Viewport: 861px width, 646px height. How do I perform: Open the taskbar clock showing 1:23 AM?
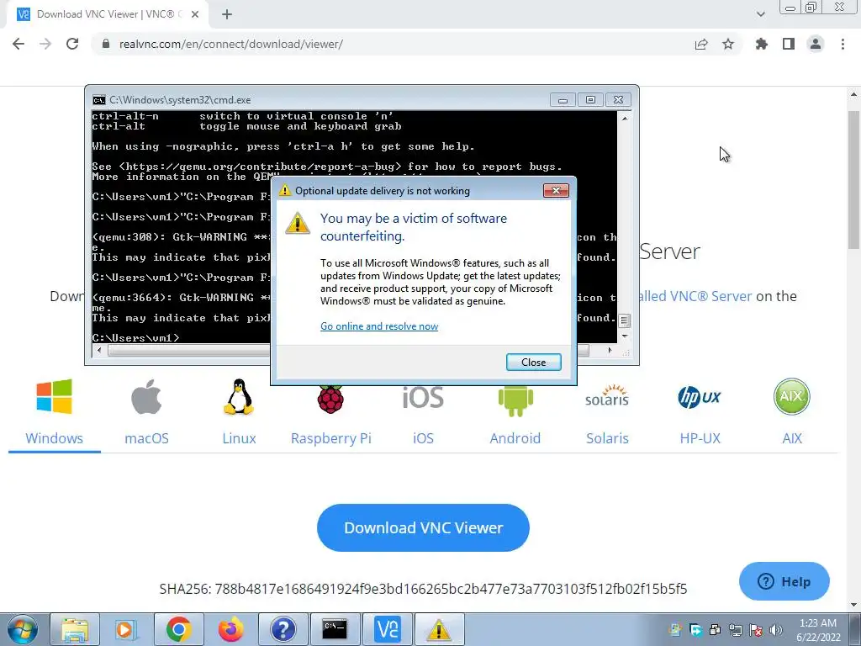pyautogui.click(x=818, y=630)
